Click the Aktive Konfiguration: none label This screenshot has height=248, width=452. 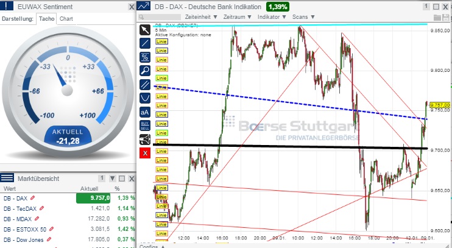click(x=183, y=35)
